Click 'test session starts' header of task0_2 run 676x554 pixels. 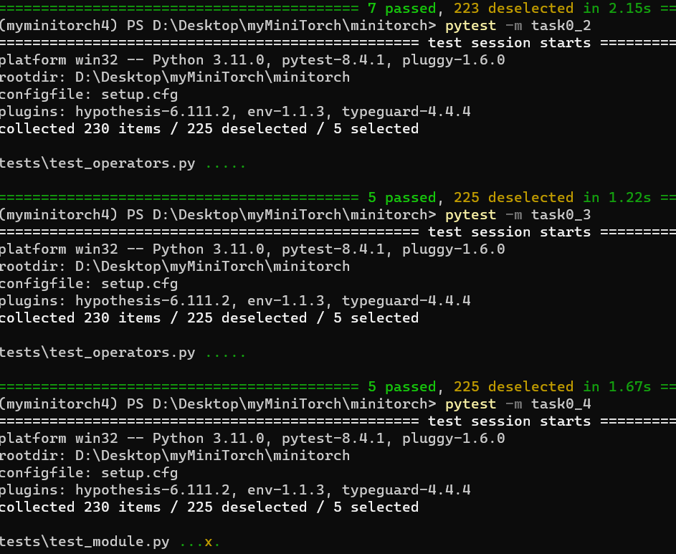[x=509, y=43]
